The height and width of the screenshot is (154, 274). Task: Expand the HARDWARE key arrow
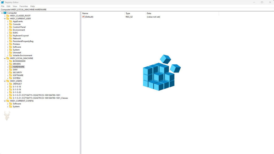point(8,67)
